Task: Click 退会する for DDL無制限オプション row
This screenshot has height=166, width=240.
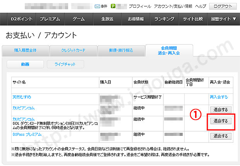Action: pos(220,121)
